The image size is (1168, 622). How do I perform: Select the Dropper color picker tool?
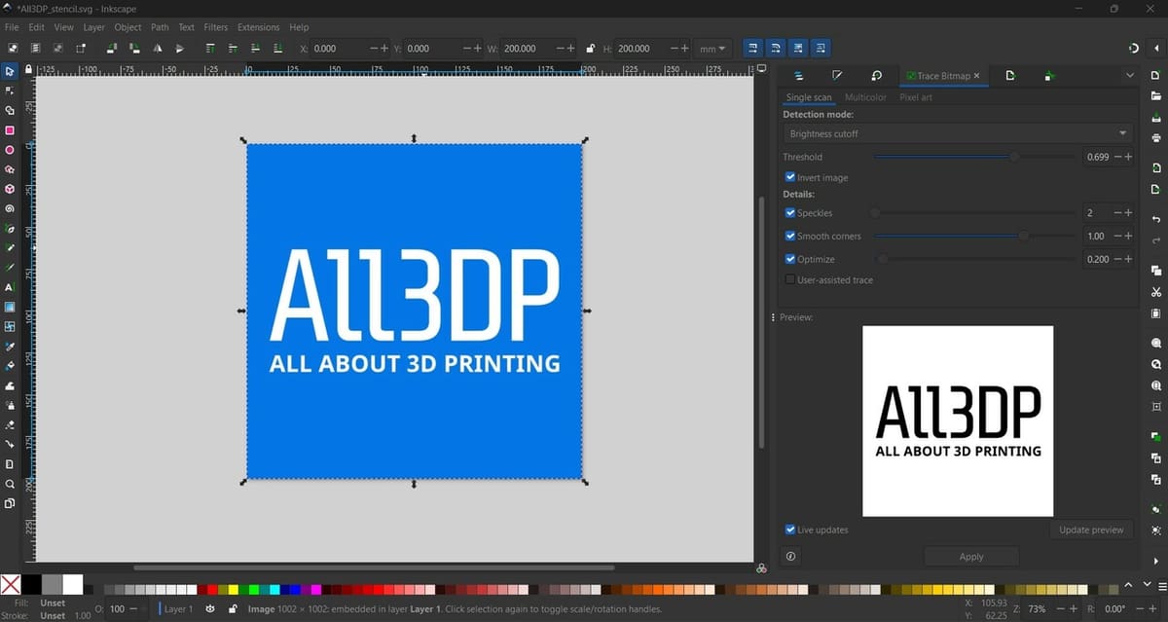(10, 347)
